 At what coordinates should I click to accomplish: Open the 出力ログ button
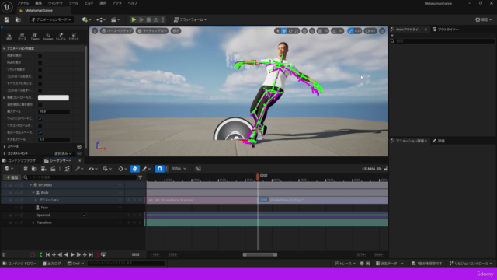(52, 264)
